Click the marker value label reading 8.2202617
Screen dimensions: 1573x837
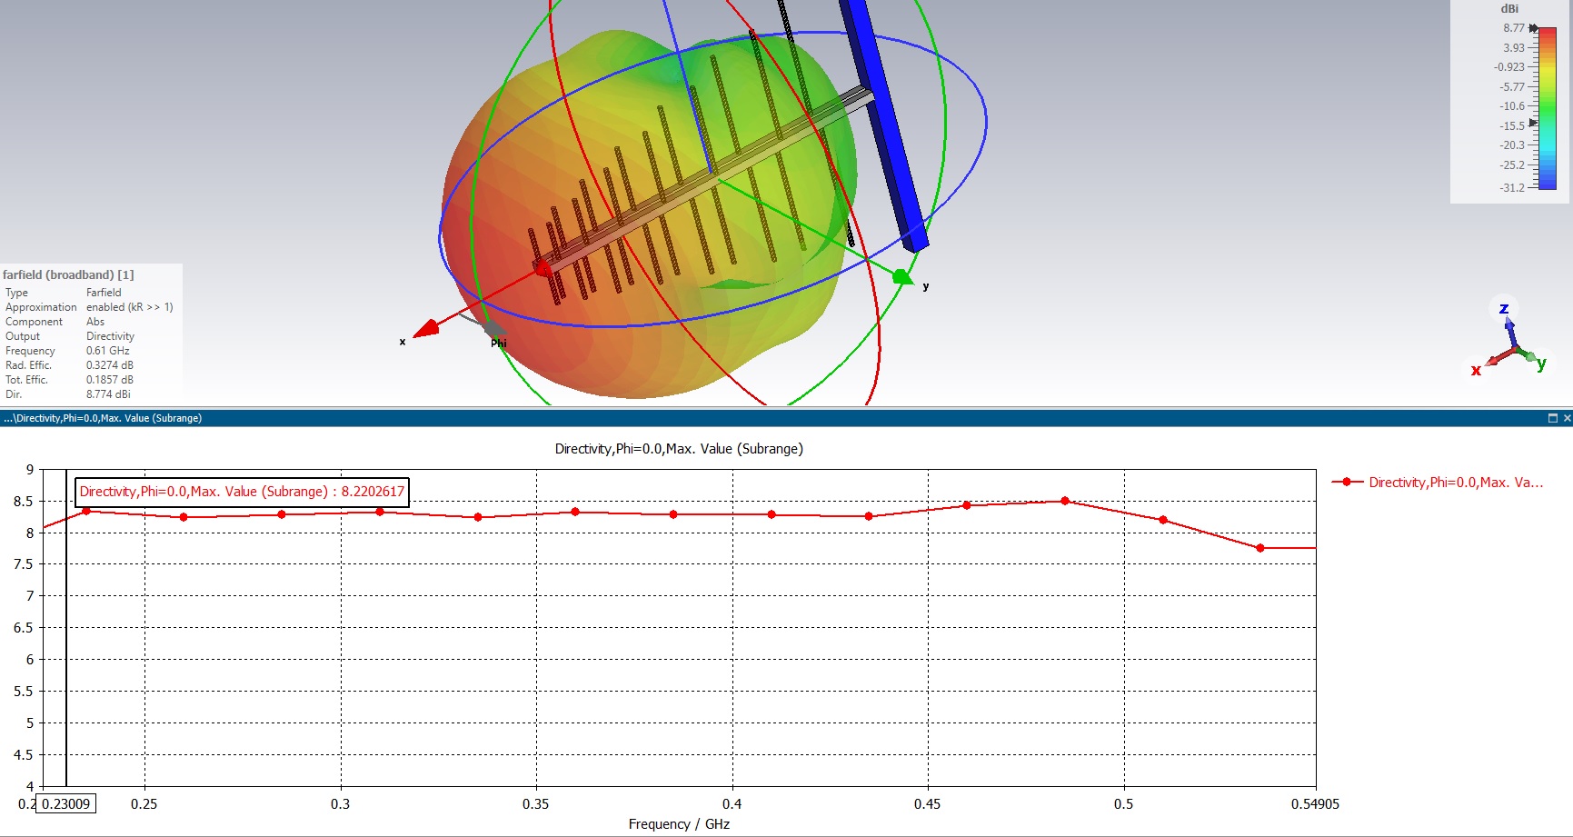pyautogui.click(x=242, y=492)
